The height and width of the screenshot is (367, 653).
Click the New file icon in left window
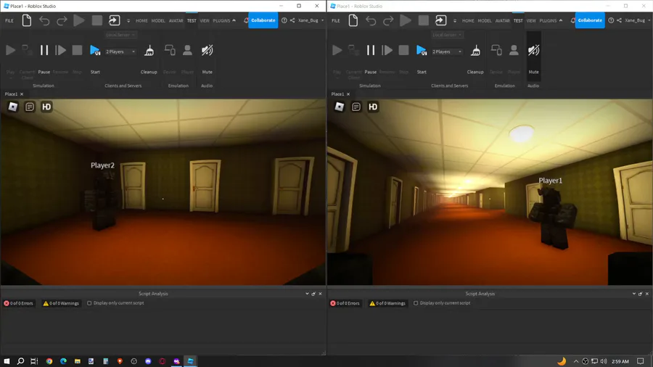27,20
